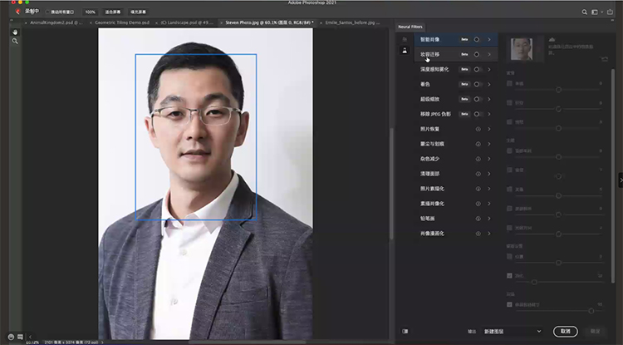The image size is (623, 345).
Task: Expand the 照片恢复 filter chevron
Action: tap(489, 129)
